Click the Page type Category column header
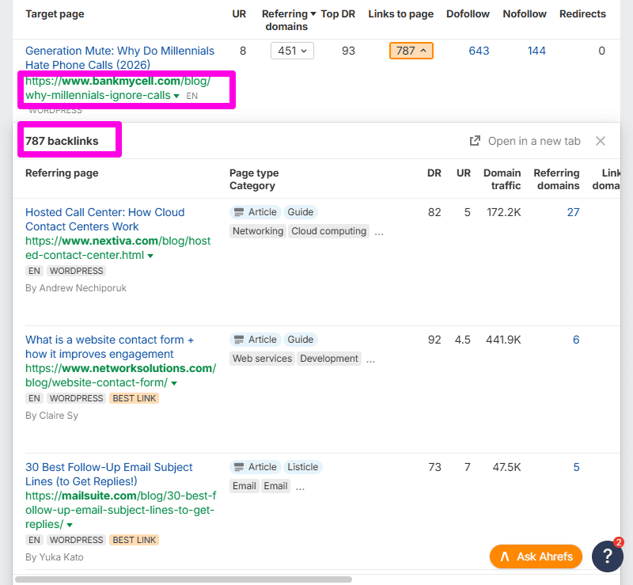633x585 pixels. point(254,180)
